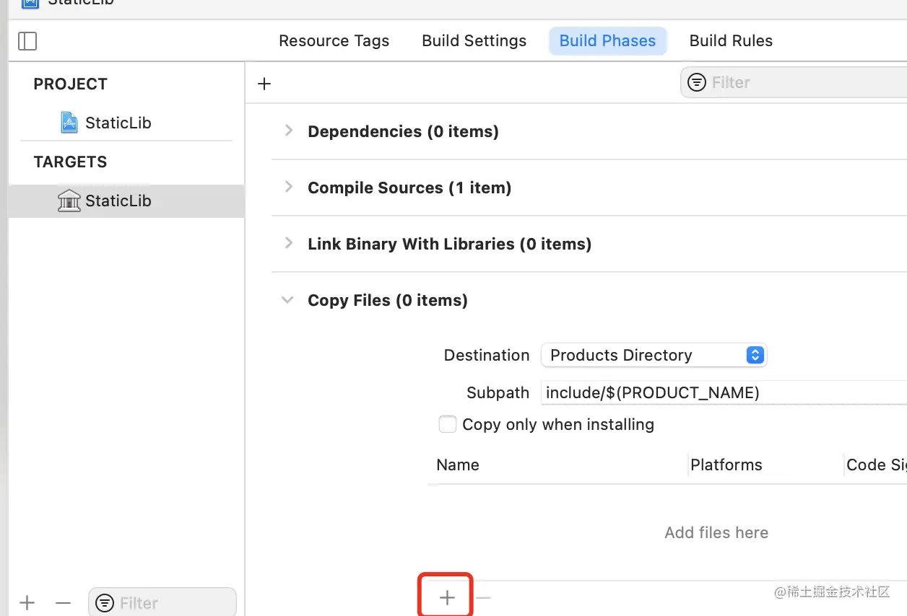Click add target plus icon

click(27, 603)
